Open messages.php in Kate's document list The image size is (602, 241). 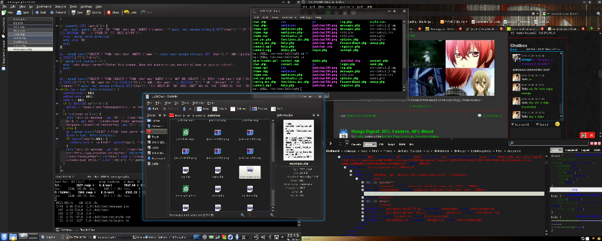point(30,49)
